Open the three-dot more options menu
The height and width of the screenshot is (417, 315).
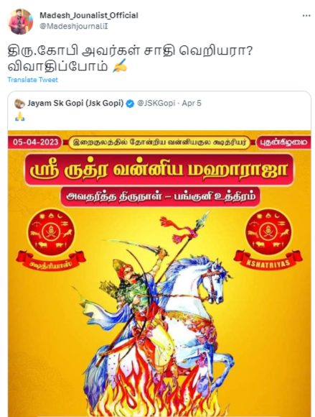tap(306, 16)
